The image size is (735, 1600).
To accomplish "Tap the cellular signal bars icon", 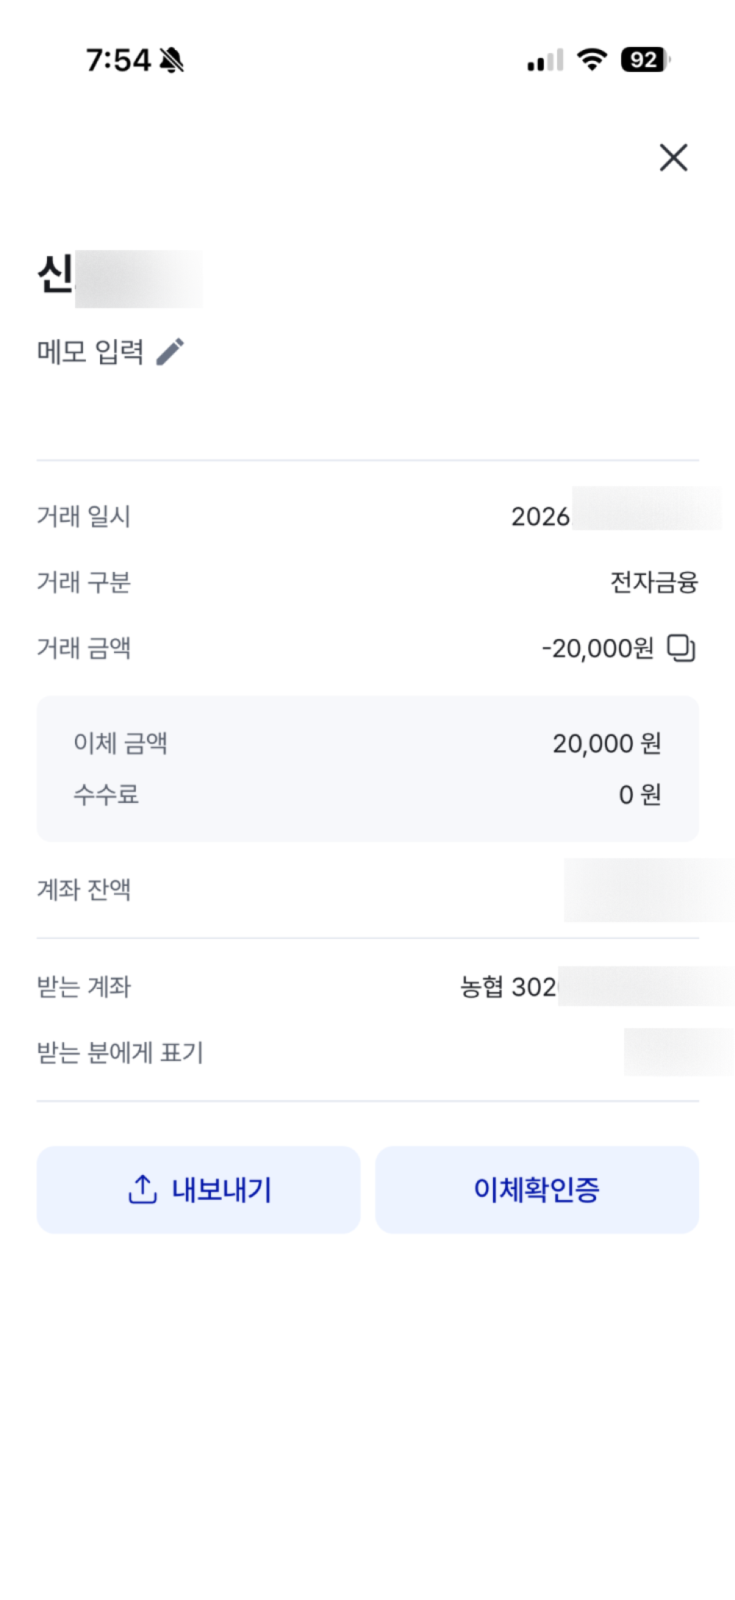I will click(545, 60).
